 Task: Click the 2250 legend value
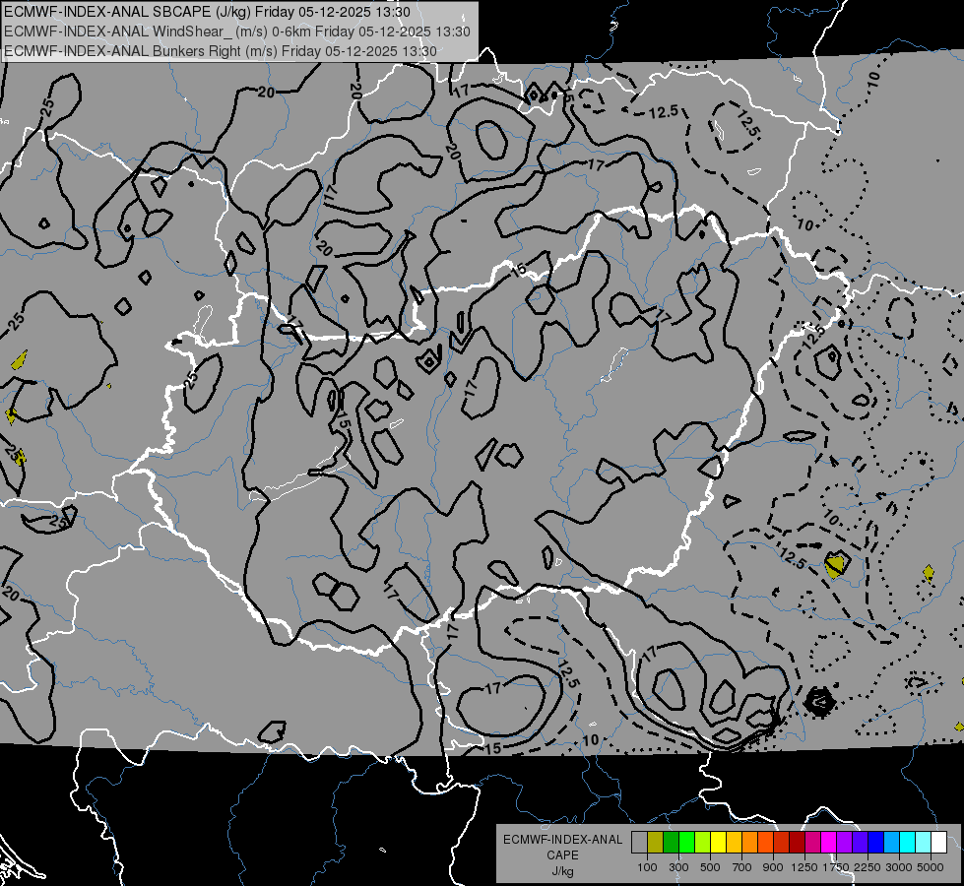868,867
